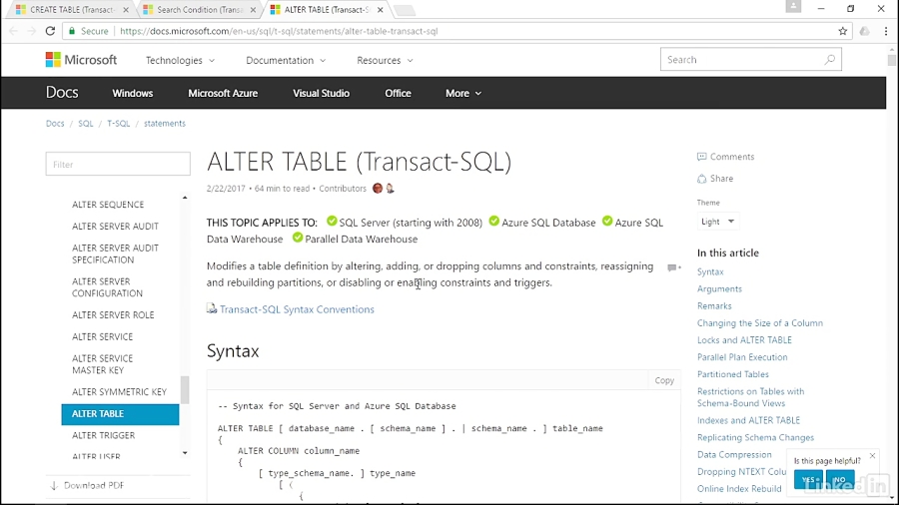Click the sidebar list up arrow
899x505 pixels.
point(185,198)
